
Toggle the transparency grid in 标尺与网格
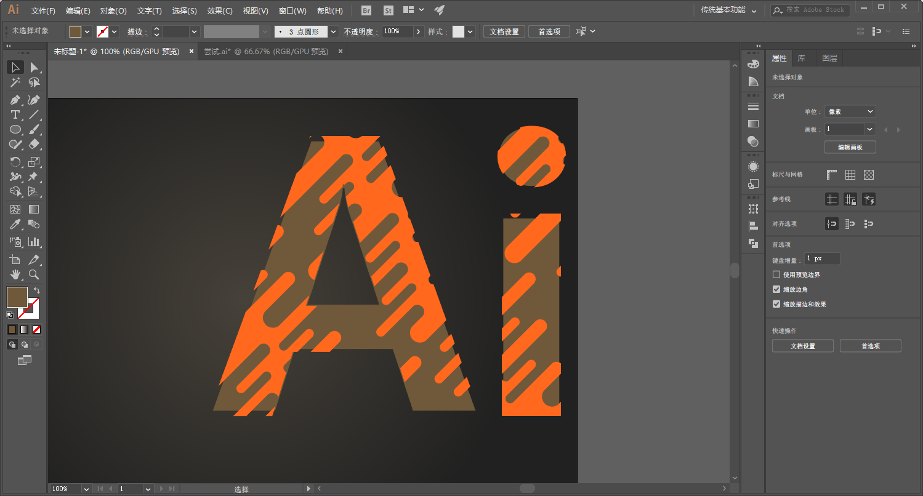tap(869, 175)
